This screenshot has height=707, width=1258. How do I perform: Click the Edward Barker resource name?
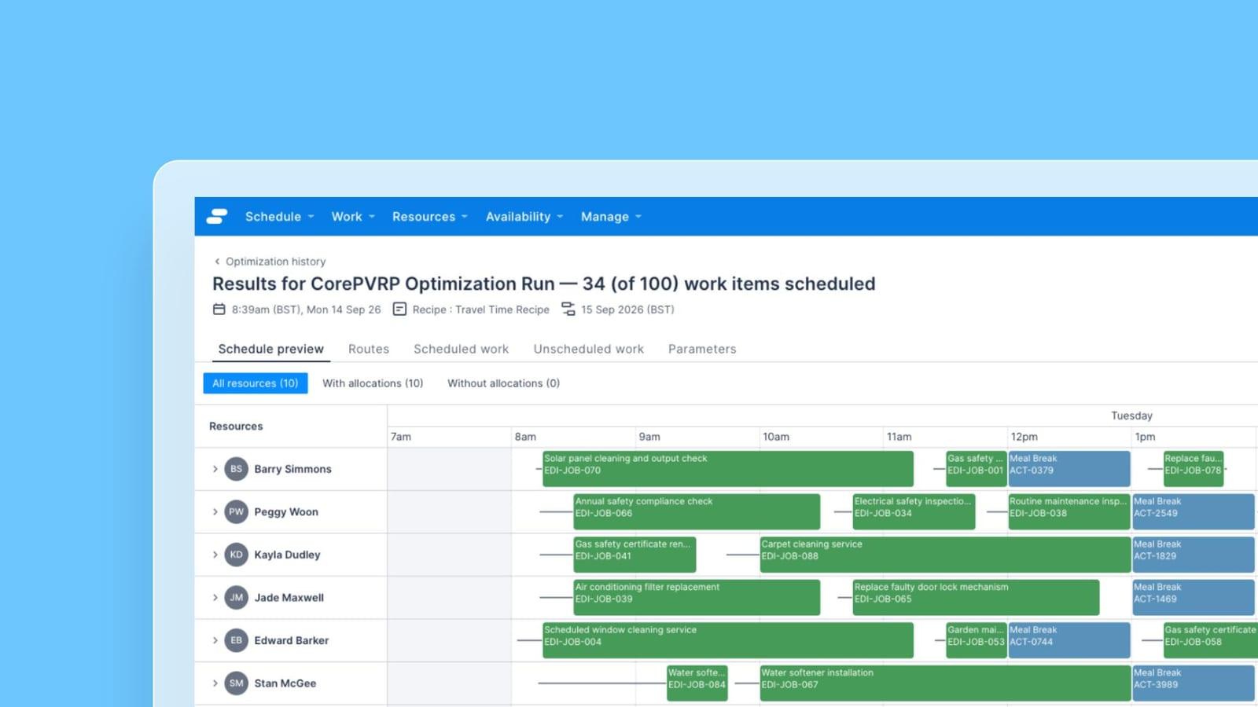coord(291,640)
